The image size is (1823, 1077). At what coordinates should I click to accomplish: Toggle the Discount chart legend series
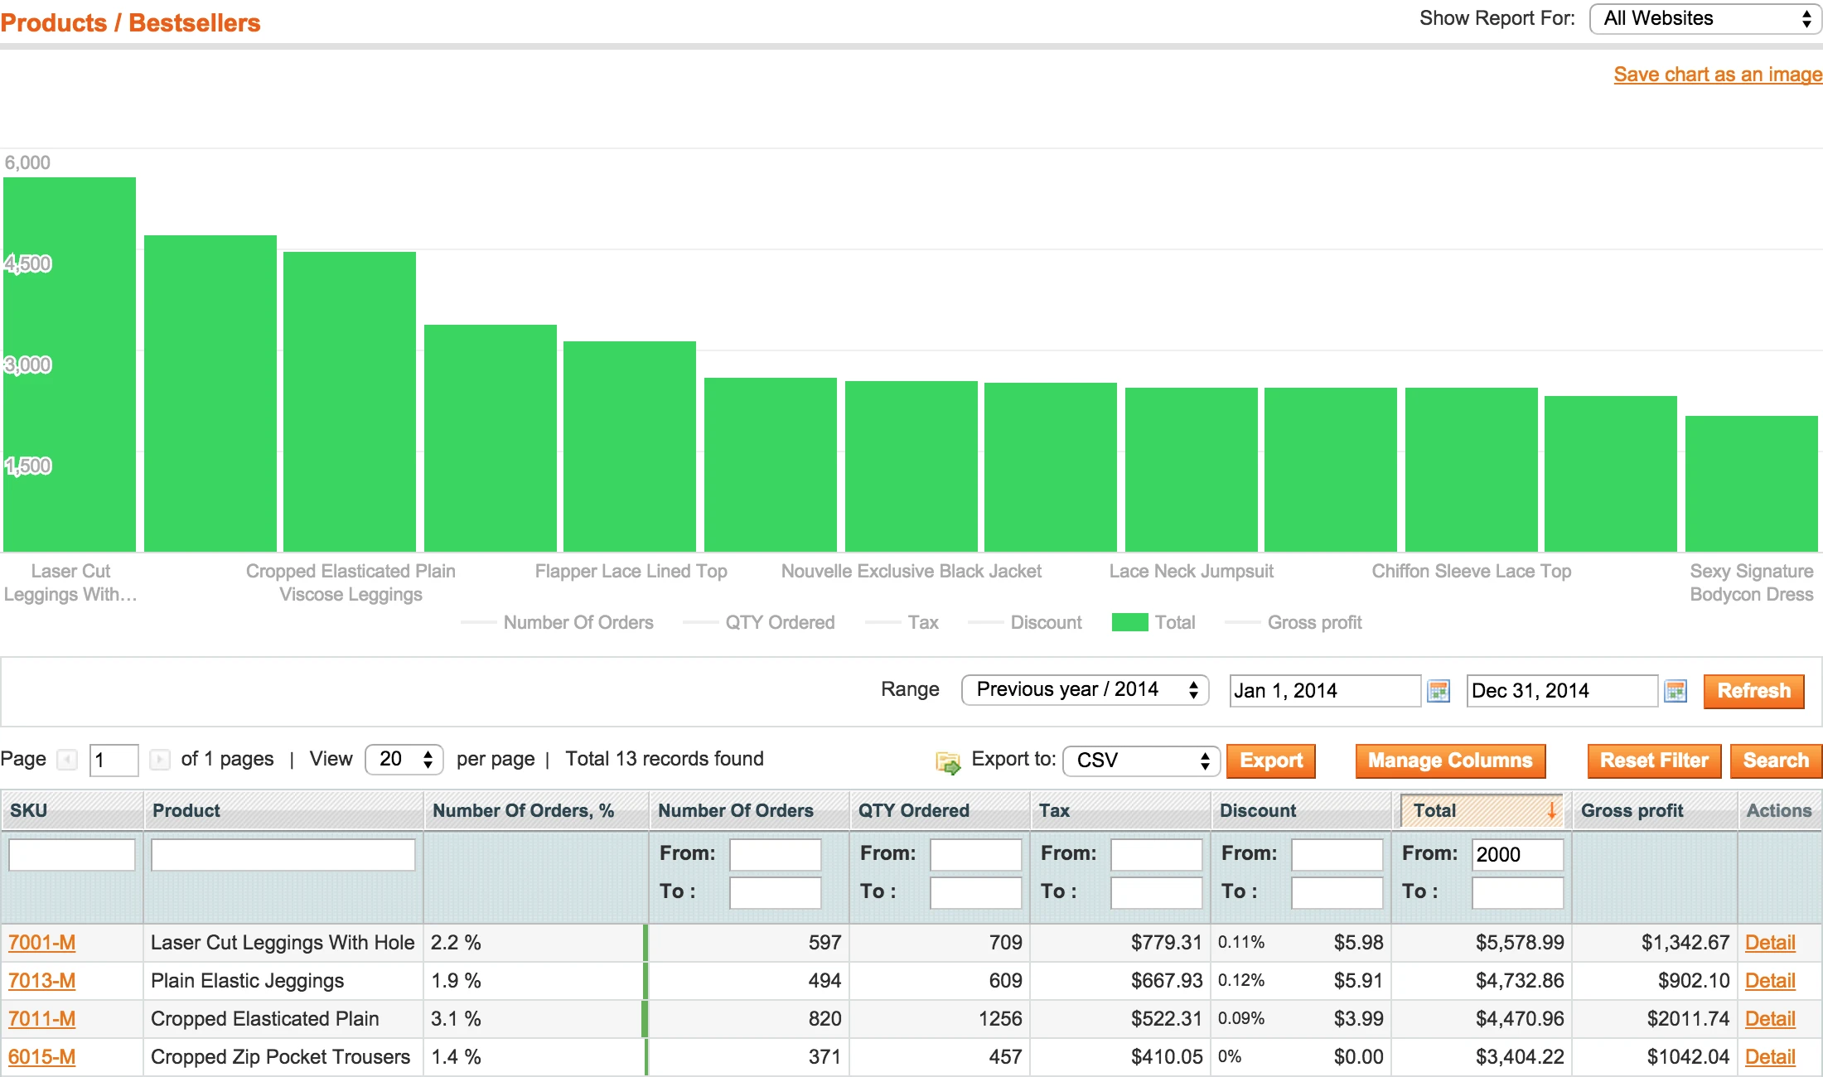pos(1046,622)
